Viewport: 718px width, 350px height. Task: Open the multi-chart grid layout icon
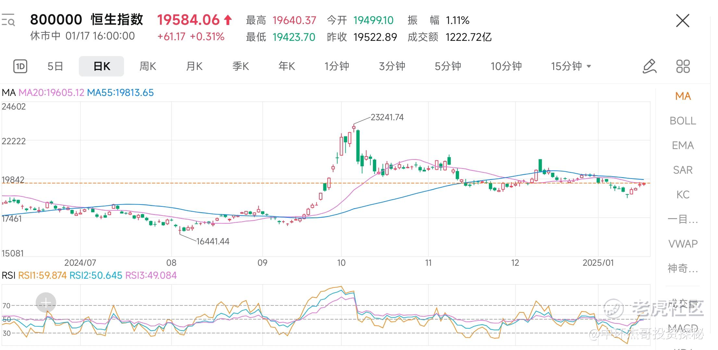(x=683, y=66)
